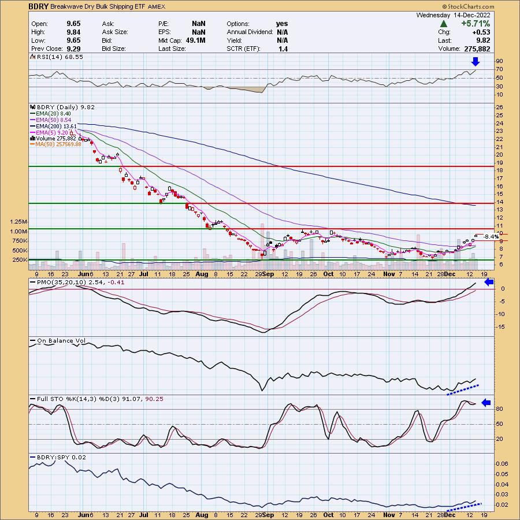Click the Options value 'yes'
The height and width of the screenshot is (520, 520).
(282, 24)
